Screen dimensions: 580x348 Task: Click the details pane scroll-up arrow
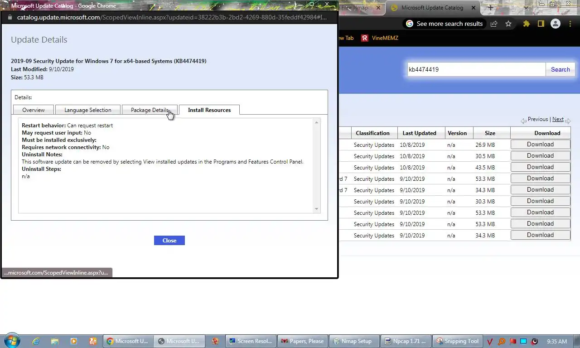(316, 122)
